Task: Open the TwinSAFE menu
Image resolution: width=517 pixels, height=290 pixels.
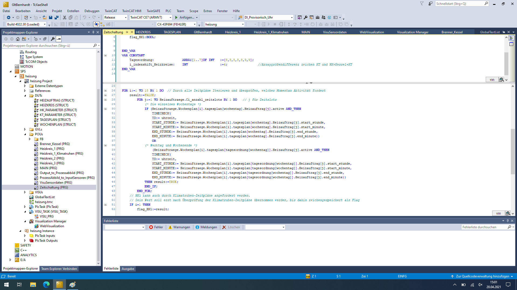Action: tap(153, 11)
